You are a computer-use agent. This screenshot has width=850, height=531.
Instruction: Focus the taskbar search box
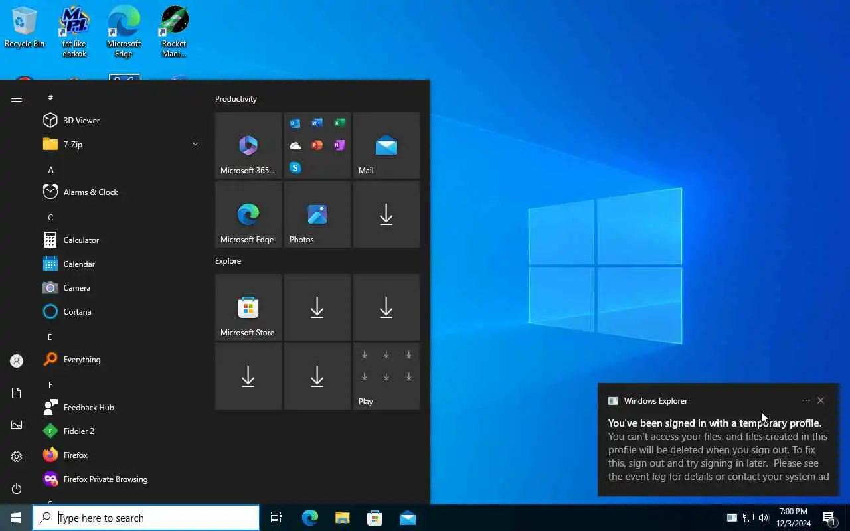146,518
